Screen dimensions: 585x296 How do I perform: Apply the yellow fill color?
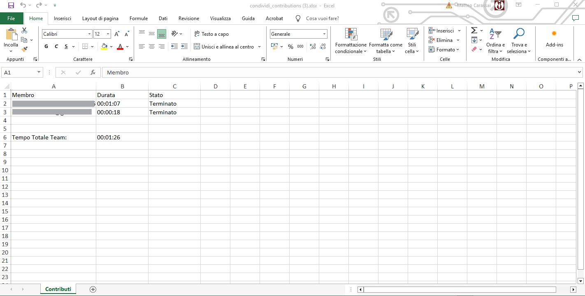[104, 47]
